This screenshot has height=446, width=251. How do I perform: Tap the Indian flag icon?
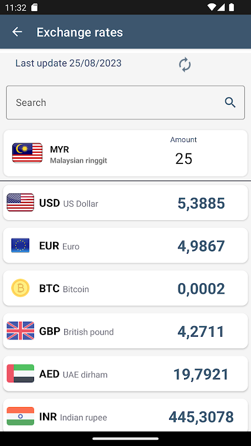click(x=20, y=416)
